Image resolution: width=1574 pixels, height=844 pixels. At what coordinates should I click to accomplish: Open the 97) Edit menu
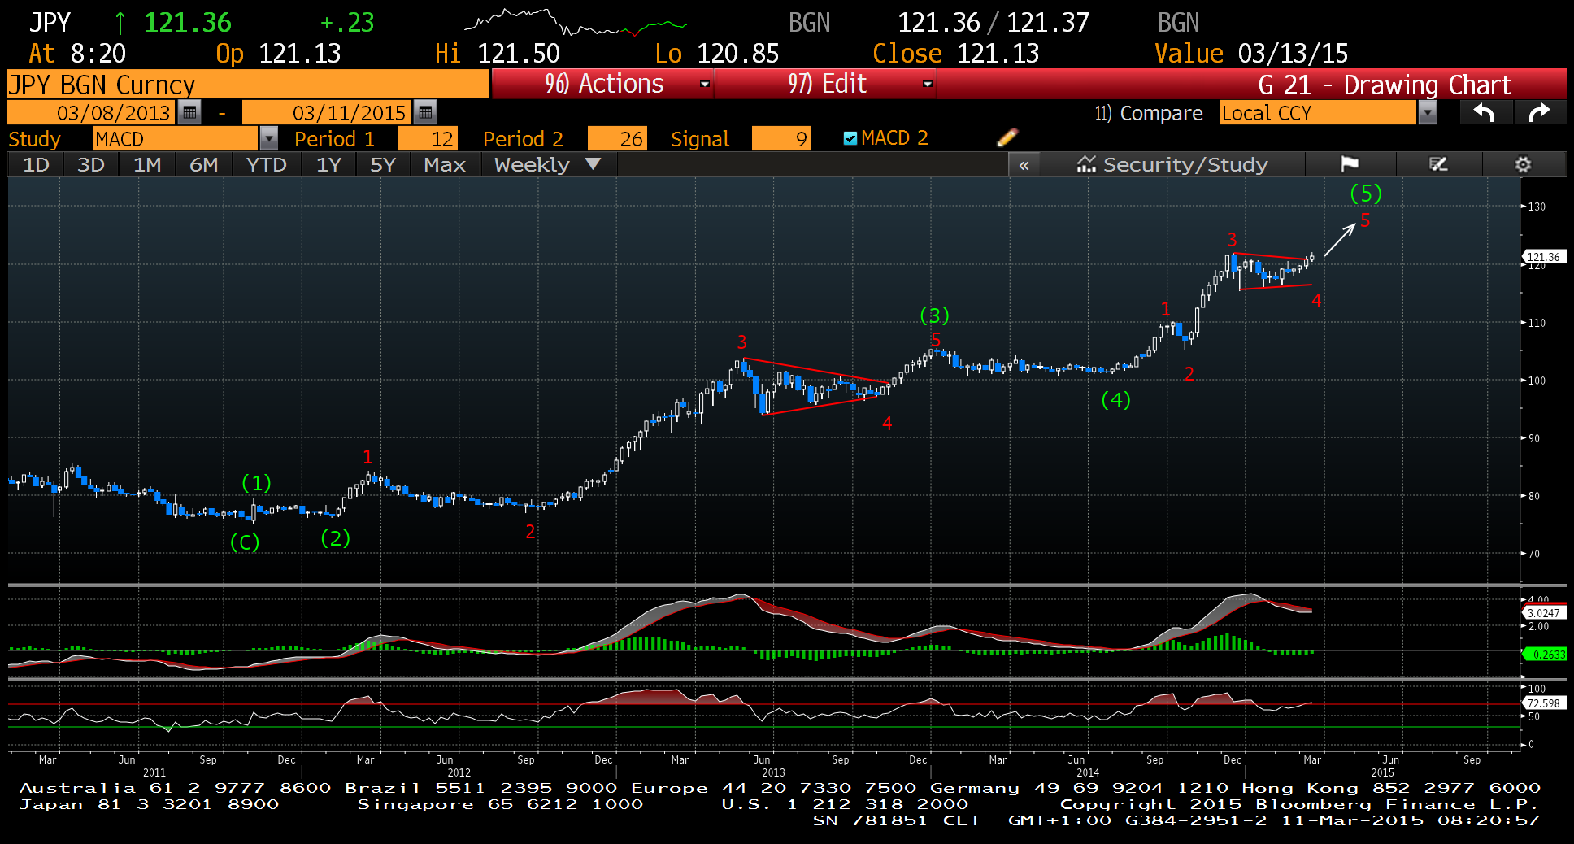[x=825, y=84]
